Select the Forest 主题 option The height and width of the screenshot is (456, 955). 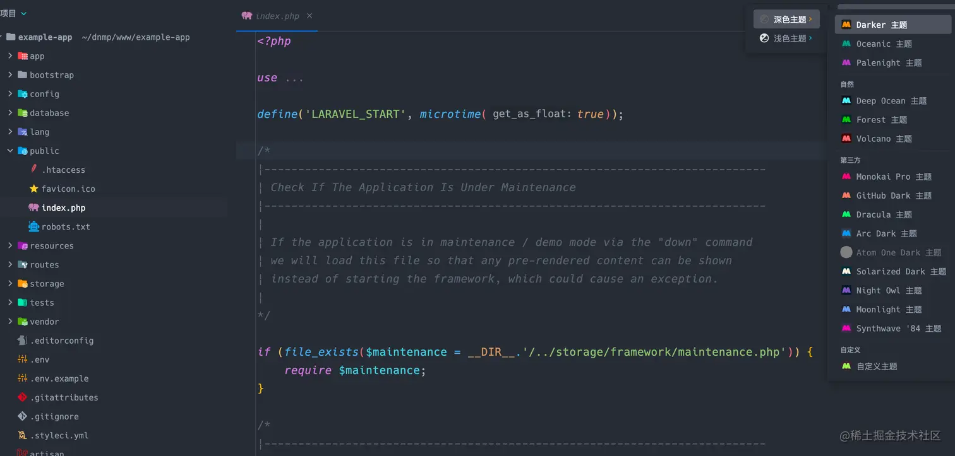pyautogui.click(x=893, y=119)
